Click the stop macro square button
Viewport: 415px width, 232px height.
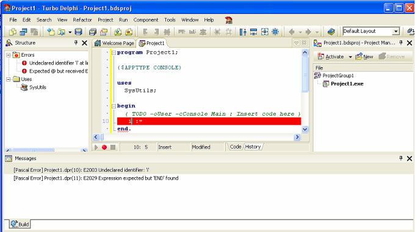tap(113, 147)
